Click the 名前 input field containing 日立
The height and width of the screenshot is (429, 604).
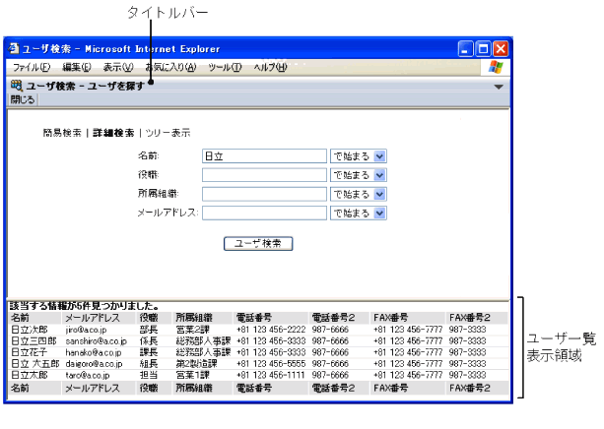click(264, 156)
